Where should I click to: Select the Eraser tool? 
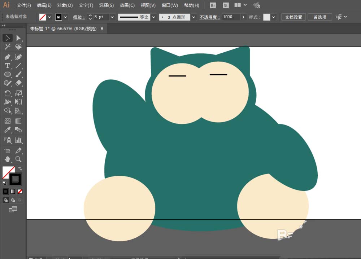click(18, 83)
